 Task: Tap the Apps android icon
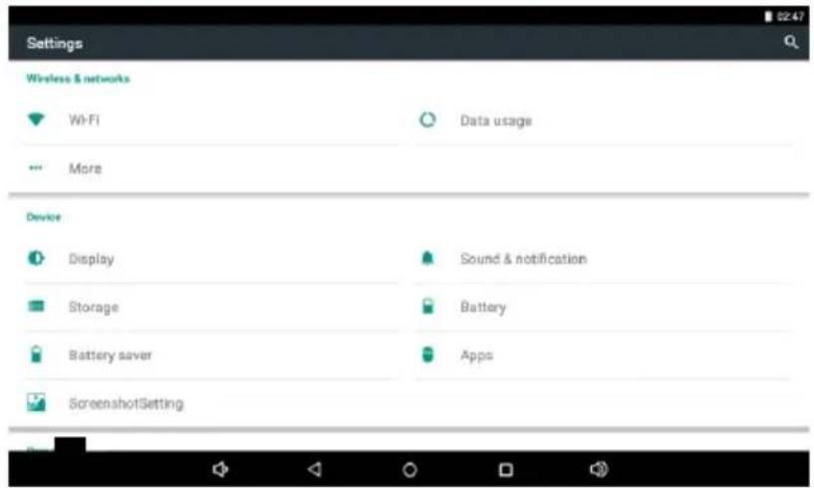[427, 355]
